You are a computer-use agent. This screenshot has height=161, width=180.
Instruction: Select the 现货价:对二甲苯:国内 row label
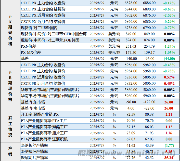pyautogui.click(x=39, y=28)
